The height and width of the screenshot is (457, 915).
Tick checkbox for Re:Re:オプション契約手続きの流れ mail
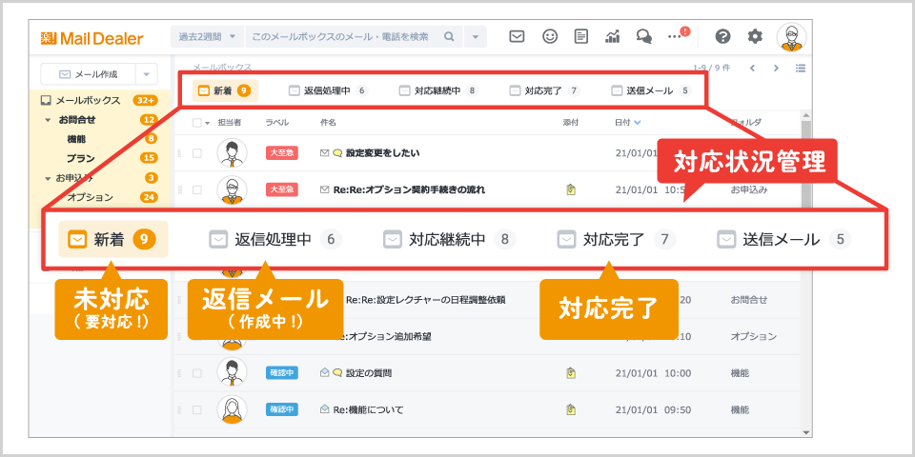(x=196, y=190)
